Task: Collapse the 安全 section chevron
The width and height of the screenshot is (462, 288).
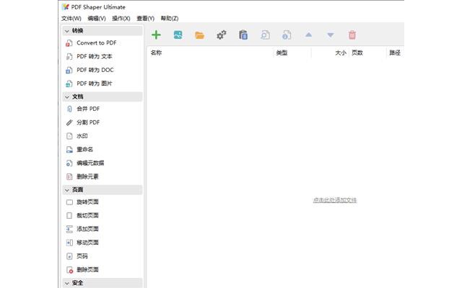Action: click(67, 283)
